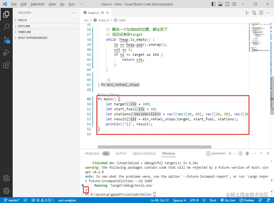Open Explorer views and more actions ellipsis
This screenshot has width=274, height=203.
click(x=74, y=13)
